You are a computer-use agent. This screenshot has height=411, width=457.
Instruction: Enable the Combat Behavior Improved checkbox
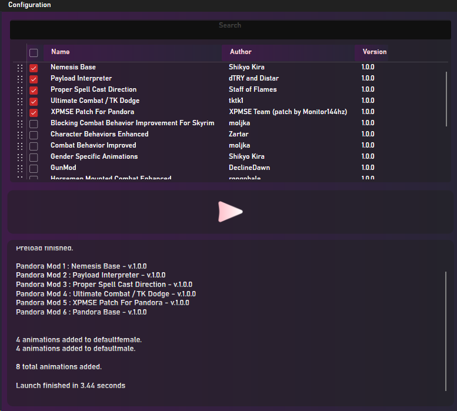34,146
